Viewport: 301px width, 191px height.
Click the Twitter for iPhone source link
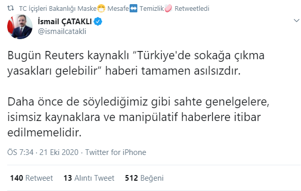click(116, 152)
